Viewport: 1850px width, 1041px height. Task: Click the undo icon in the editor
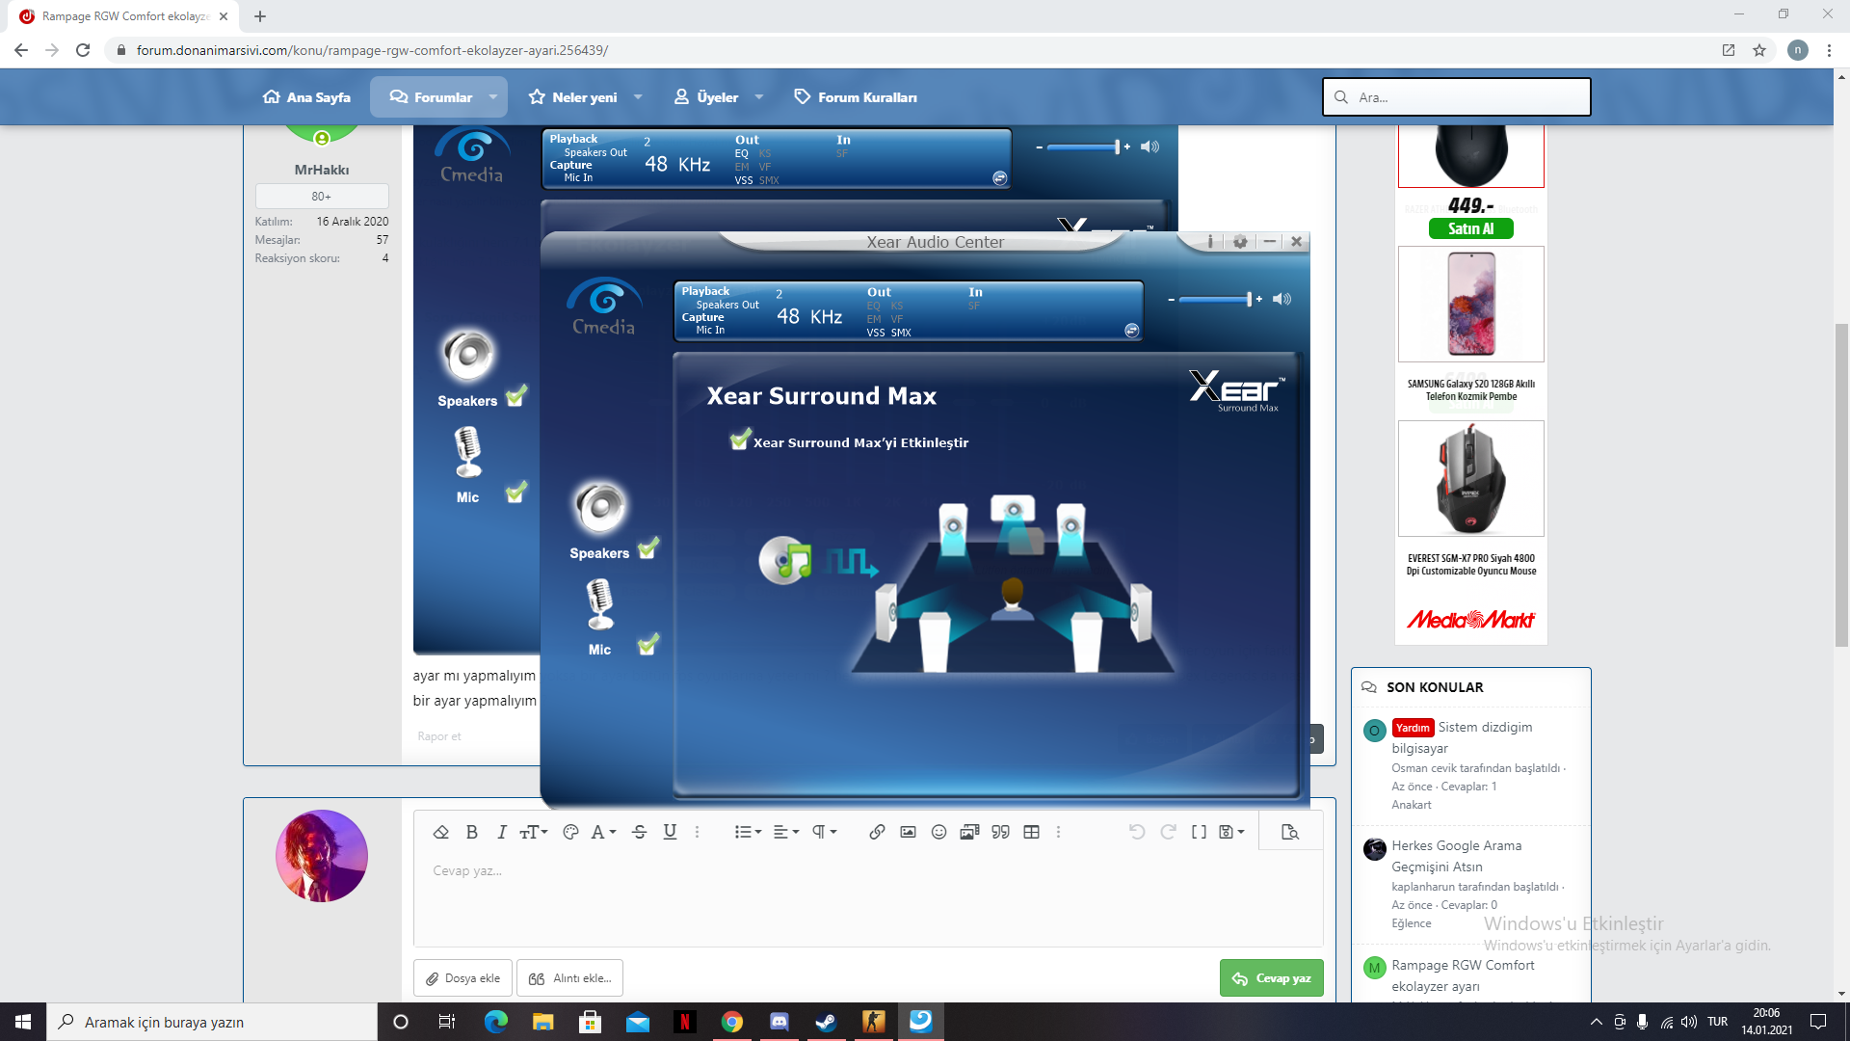click(1137, 832)
